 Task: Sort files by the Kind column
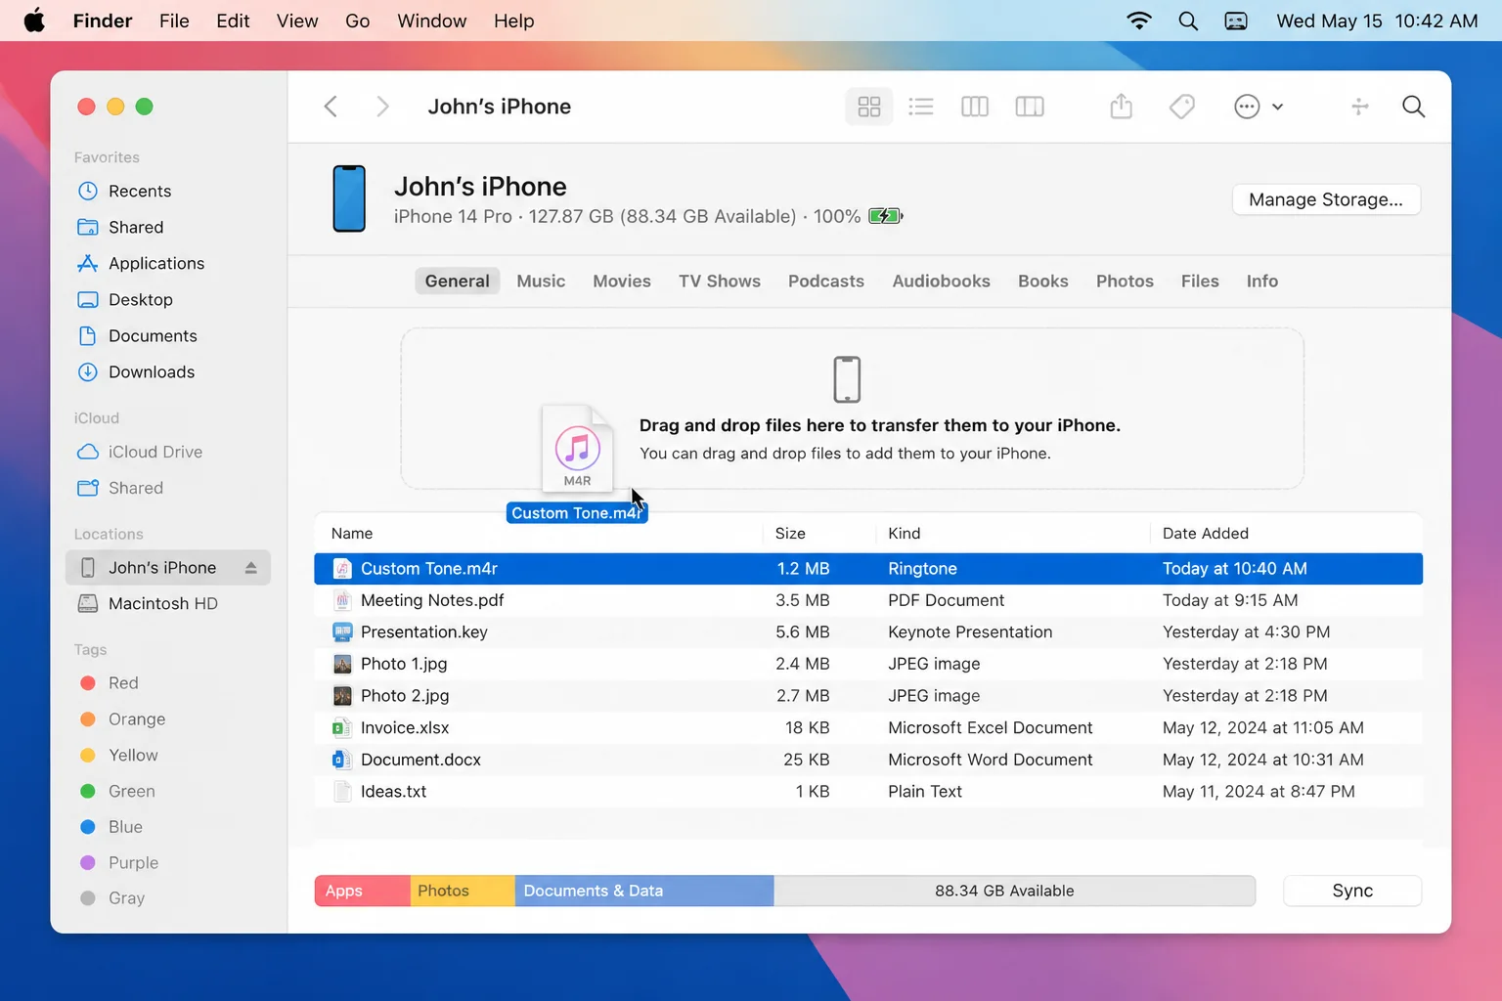tap(905, 534)
